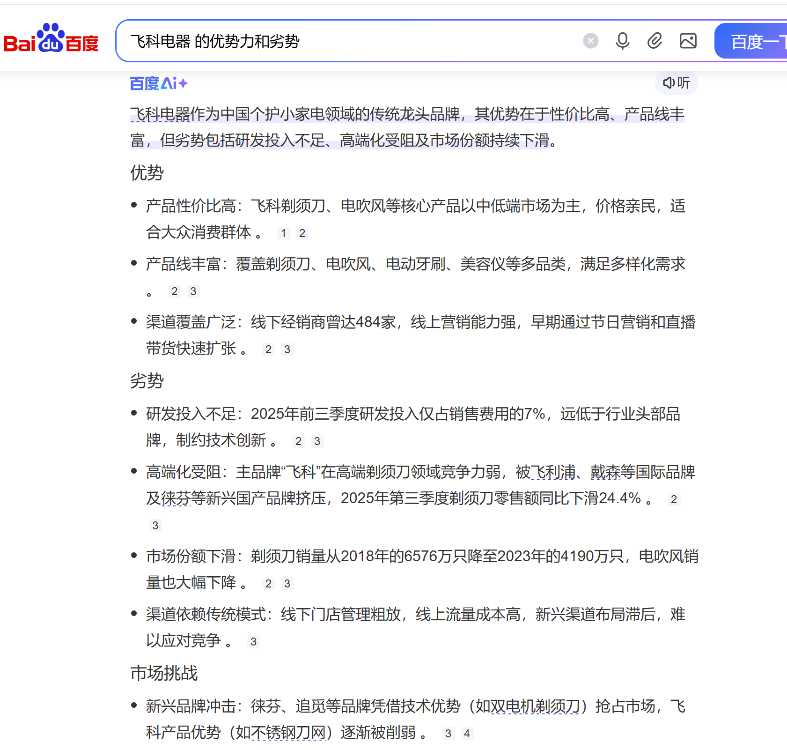Image resolution: width=787 pixels, height=750 pixels.
Task: Open citation 2 after 带货快速扩张
Action: point(268,349)
